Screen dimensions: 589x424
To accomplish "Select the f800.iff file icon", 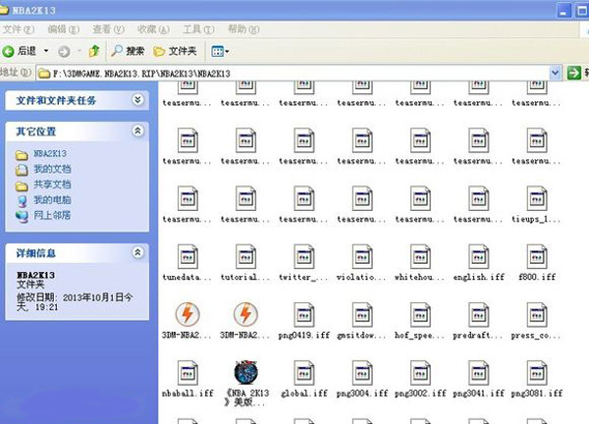I will [x=537, y=256].
